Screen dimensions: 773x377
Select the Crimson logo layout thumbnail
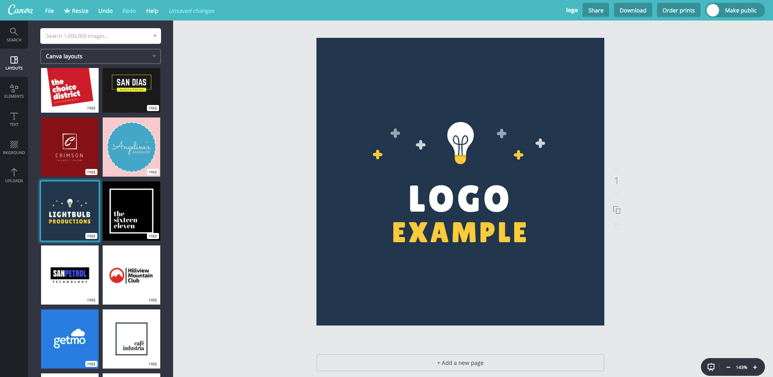[x=70, y=147]
